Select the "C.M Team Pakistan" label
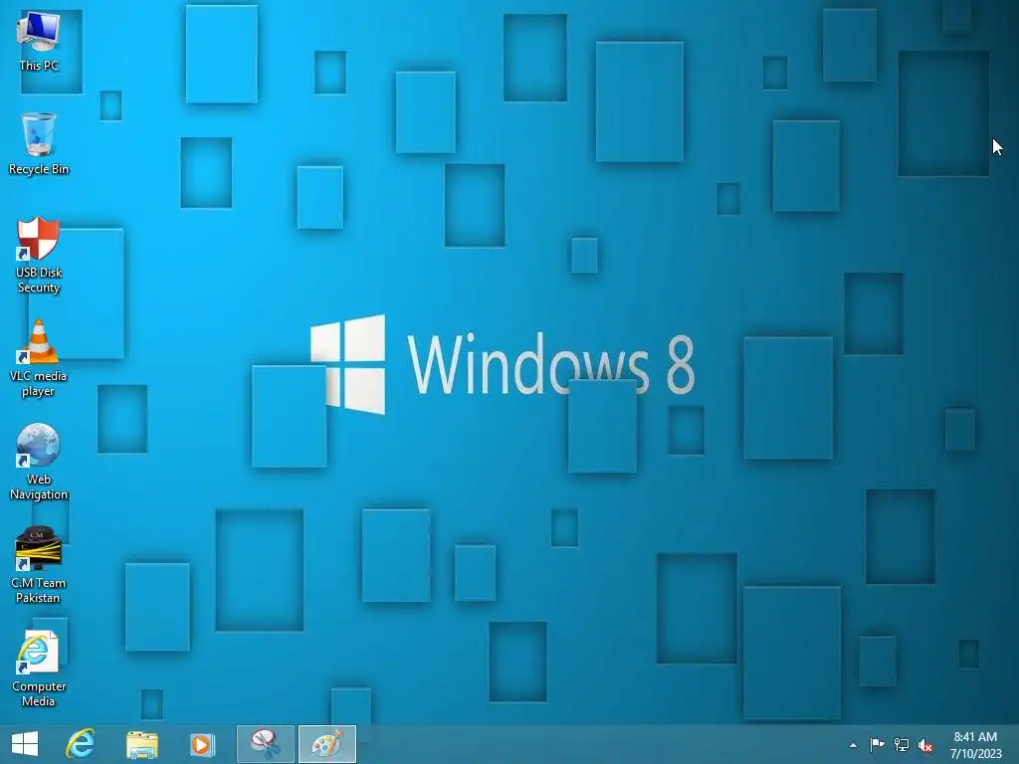 [x=39, y=590]
